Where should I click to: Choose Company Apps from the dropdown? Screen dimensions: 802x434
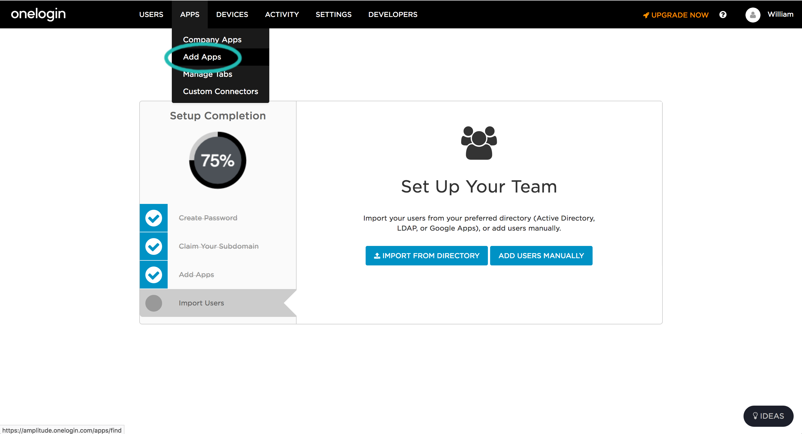click(212, 40)
